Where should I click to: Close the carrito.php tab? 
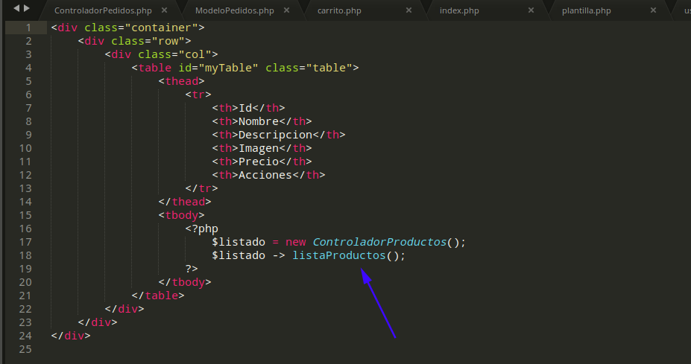[x=408, y=10]
